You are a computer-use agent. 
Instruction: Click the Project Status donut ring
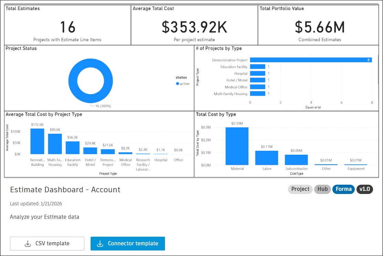[73, 81]
